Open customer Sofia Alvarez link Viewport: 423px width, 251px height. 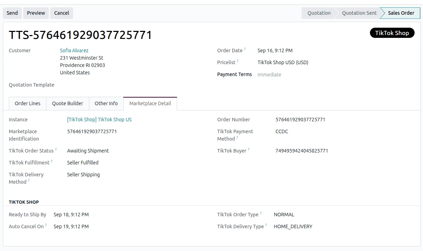74,50
